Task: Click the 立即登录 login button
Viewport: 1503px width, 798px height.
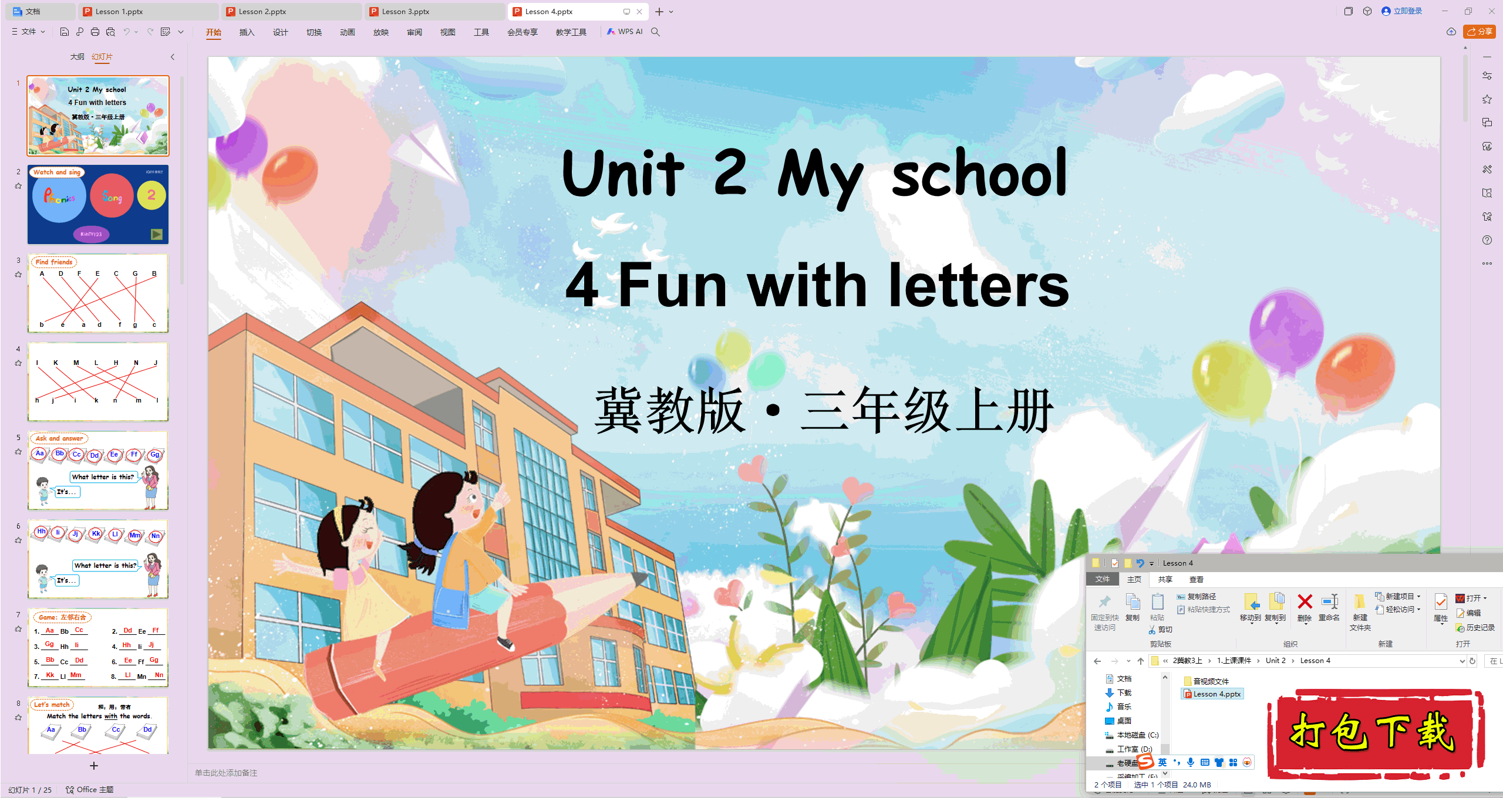Action: (x=1402, y=11)
